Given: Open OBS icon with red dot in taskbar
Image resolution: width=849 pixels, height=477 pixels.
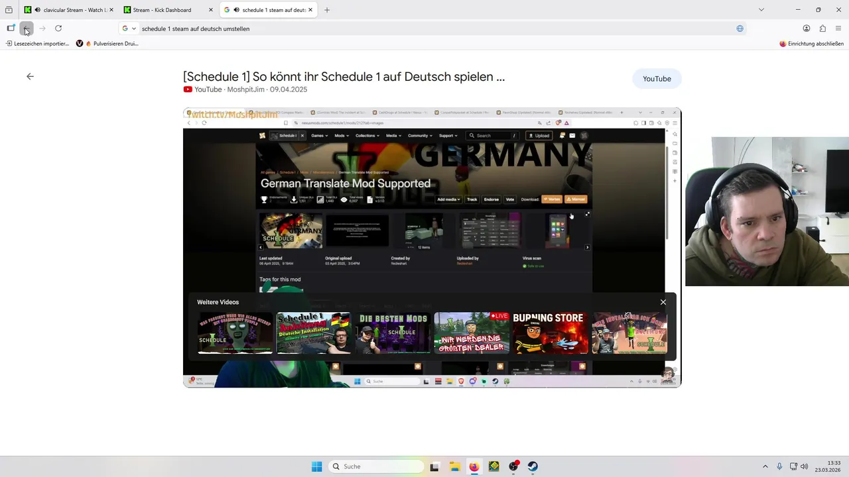Looking at the screenshot, I should pos(513,466).
